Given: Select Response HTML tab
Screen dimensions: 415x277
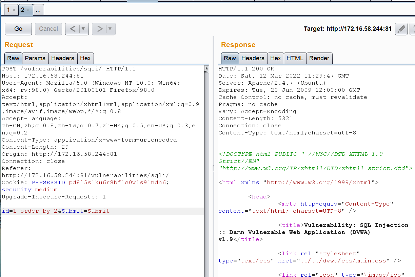Looking at the screenshot, I should tap(295, 58).
